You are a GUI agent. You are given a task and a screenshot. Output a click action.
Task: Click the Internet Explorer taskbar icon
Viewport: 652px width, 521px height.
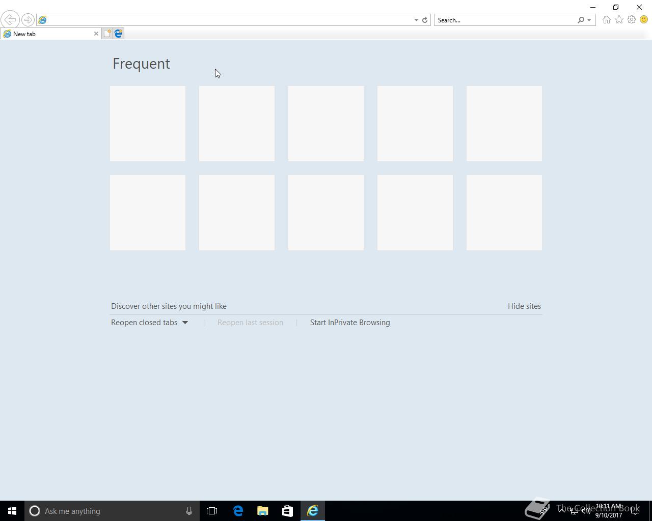(312, 511)
